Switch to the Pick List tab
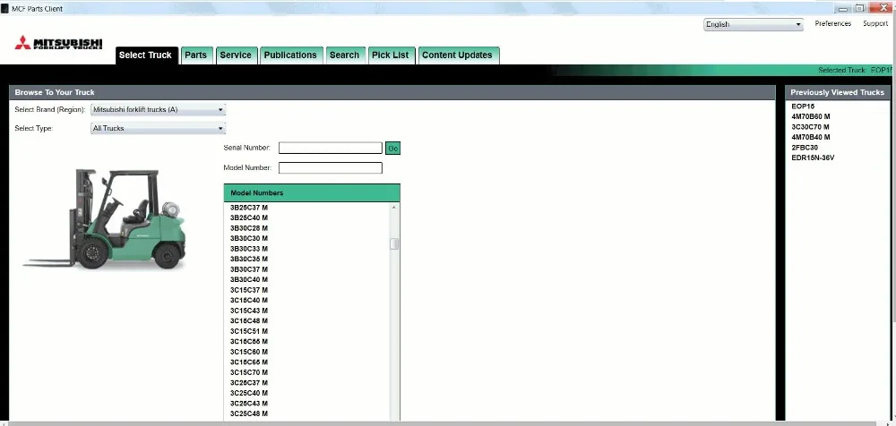The height and width of the screenshot is (426, 896). point(391,55)
